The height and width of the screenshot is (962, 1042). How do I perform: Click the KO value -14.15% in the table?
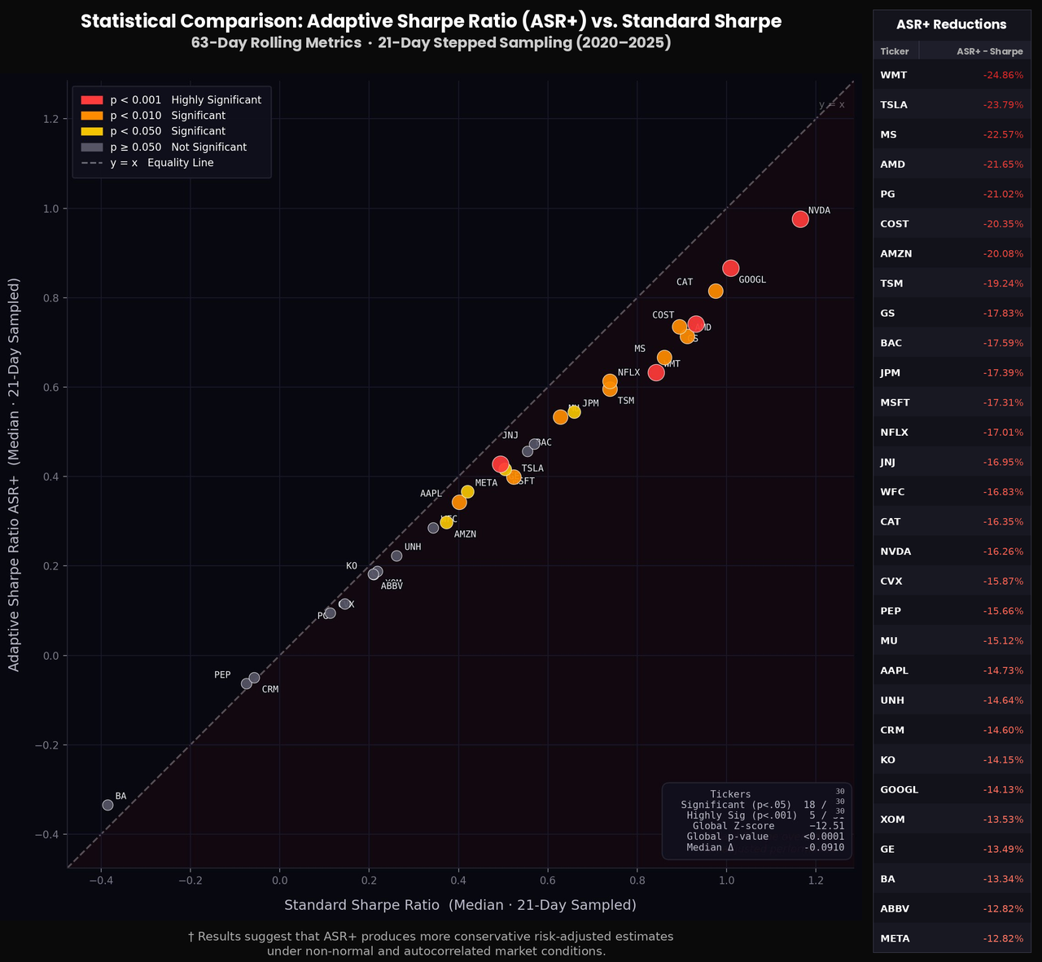point(1003,760)
